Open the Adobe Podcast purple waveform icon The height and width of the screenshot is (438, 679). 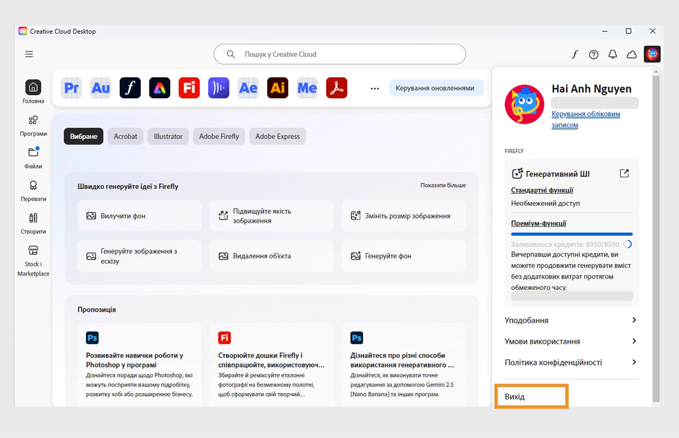tap(219, 88)
